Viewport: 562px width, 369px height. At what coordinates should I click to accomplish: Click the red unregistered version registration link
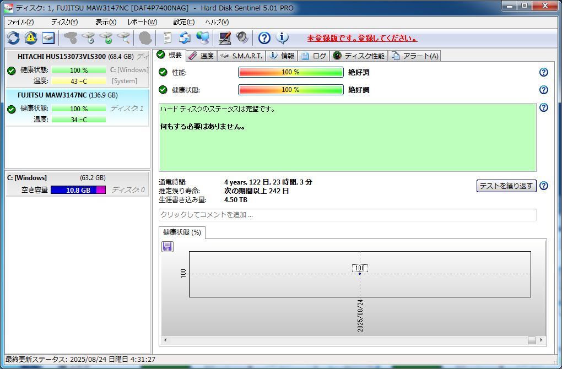tap(361, 39)
